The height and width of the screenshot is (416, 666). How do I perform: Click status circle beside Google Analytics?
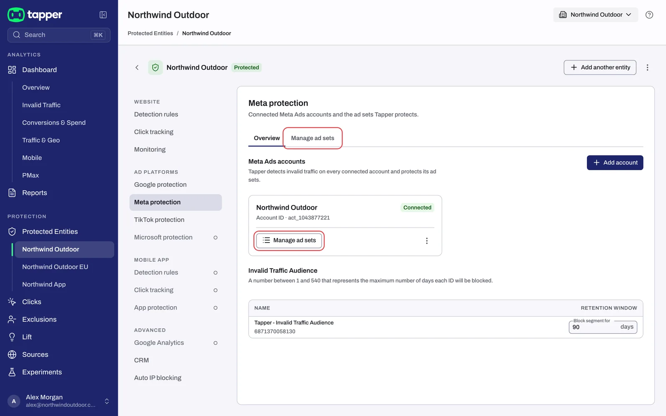(x=215, y=343)
